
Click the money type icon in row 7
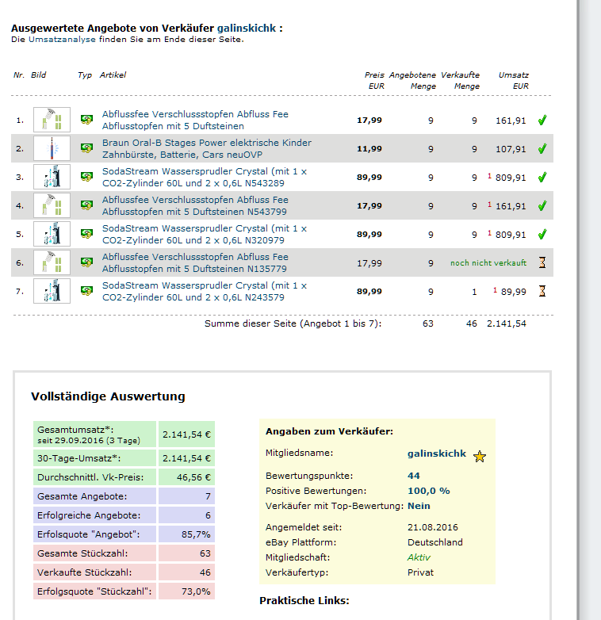point(86,291)
